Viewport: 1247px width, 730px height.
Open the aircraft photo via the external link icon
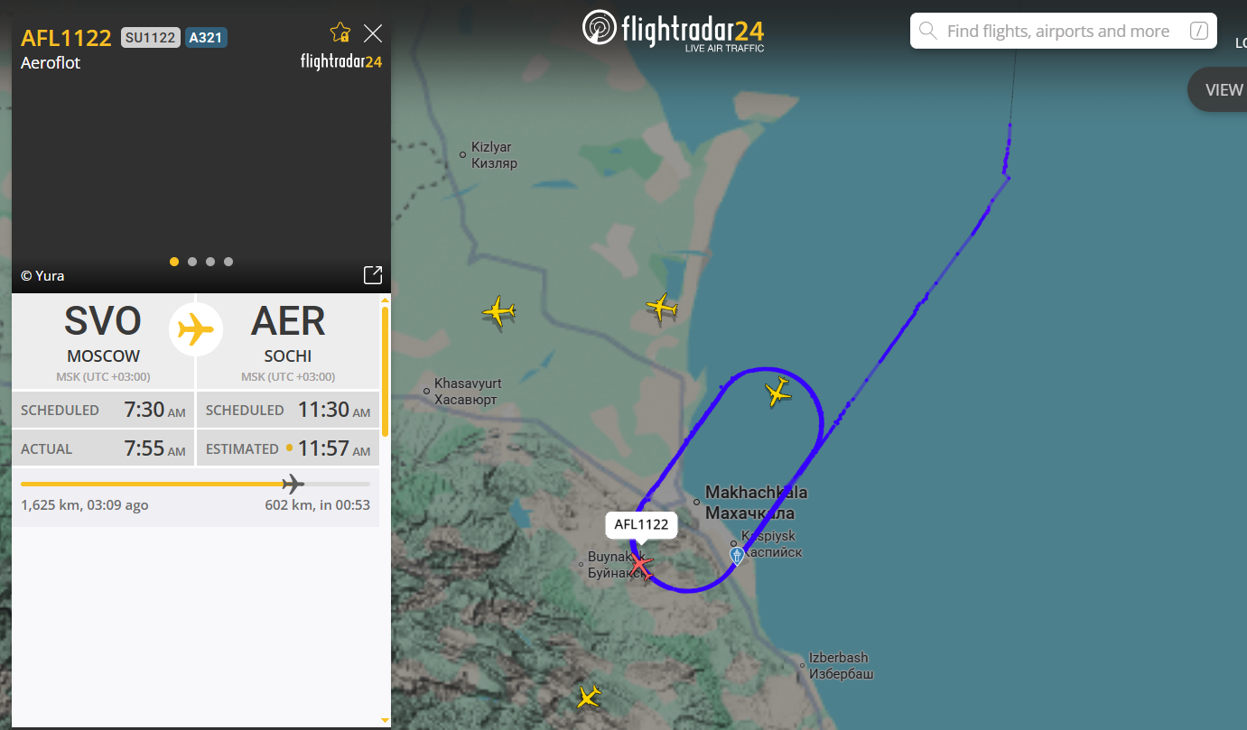tap(372, 275)
